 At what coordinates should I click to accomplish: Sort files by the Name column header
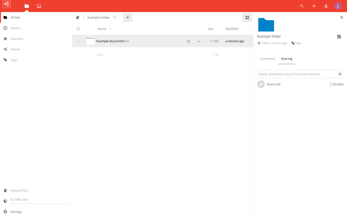pyautogui.click(x=102, y=29)
